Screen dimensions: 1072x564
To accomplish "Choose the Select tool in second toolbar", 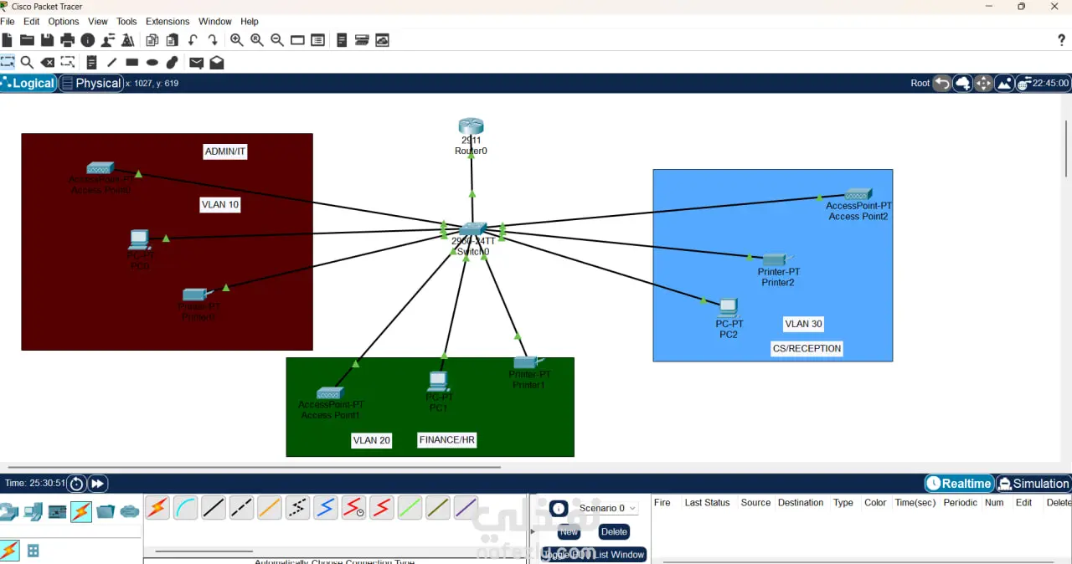I will 8,62.
